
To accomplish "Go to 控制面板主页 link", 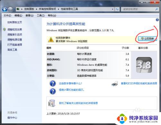I will [14, 22].
